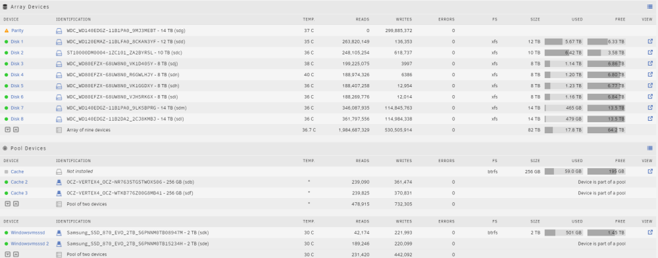The image size is (658, 258).
Task: Click the Cache pool view icon
Action: 650,171
